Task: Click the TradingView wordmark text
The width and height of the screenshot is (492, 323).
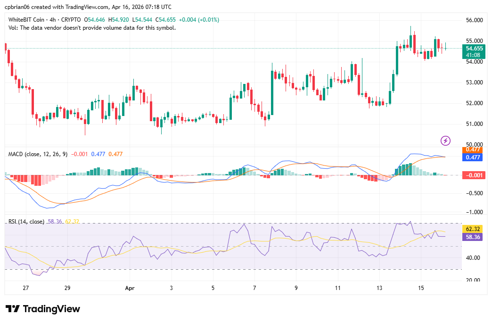Action: click(51, 309)
